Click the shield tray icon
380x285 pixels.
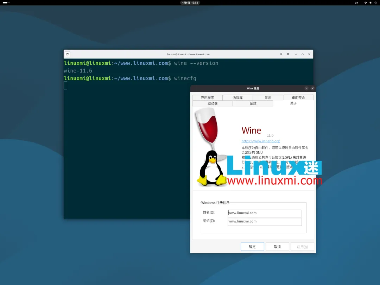point(366,3)
